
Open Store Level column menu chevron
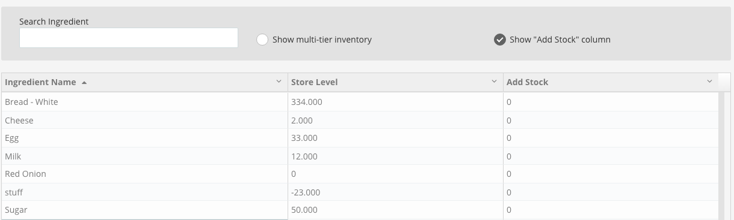[x=495, y=82]
